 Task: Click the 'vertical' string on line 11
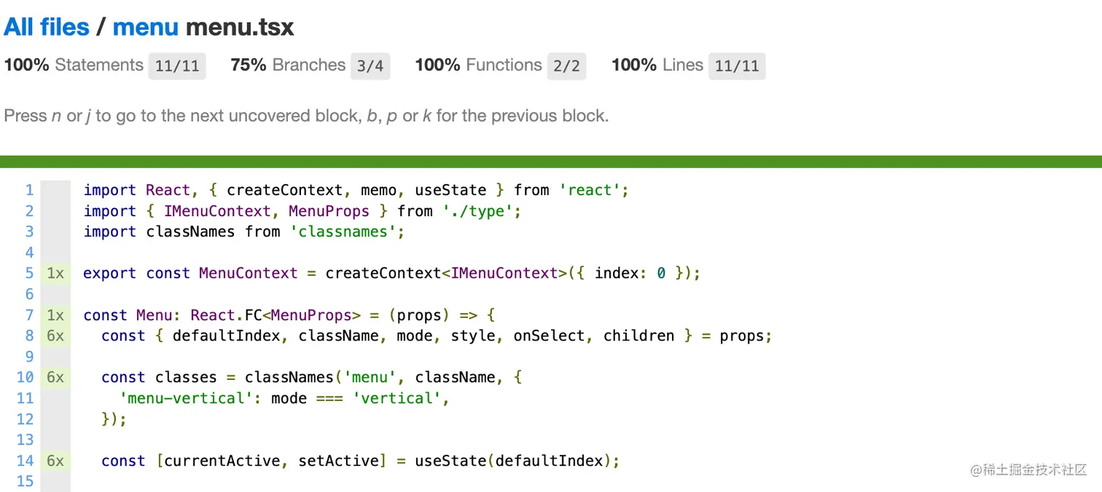point(396,398)
